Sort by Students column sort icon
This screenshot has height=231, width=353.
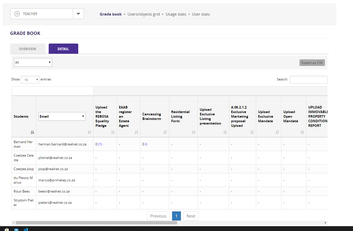(32, 132)
